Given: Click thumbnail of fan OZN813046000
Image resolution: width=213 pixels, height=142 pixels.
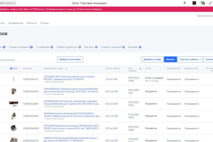Looking at the screenshot, I should point(14,128).
